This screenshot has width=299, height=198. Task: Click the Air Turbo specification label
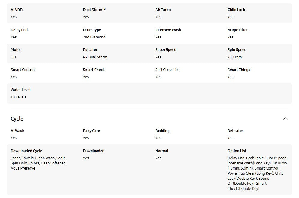click(x=163, y=10)
